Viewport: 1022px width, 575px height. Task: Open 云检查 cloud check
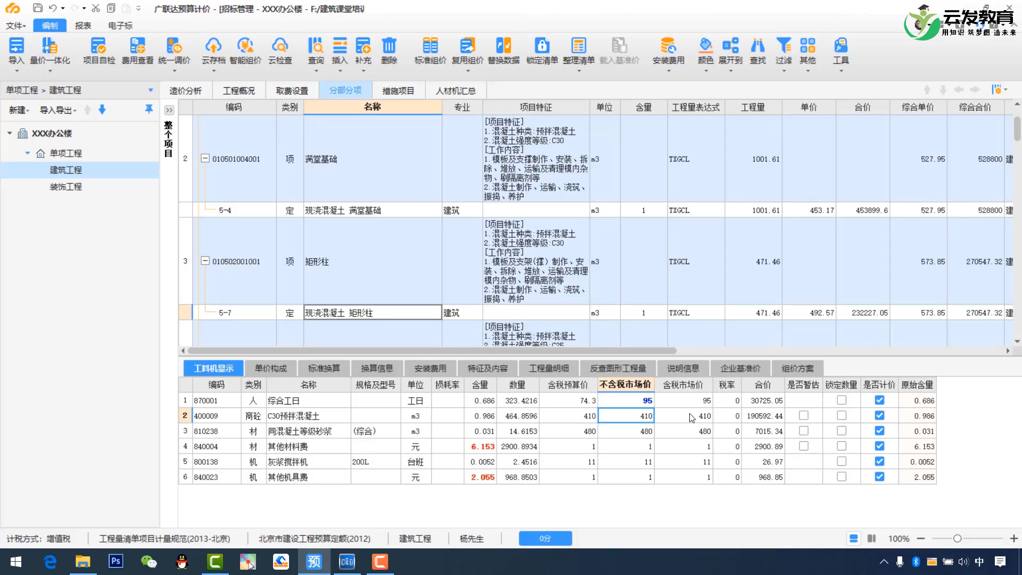(280, 51)
